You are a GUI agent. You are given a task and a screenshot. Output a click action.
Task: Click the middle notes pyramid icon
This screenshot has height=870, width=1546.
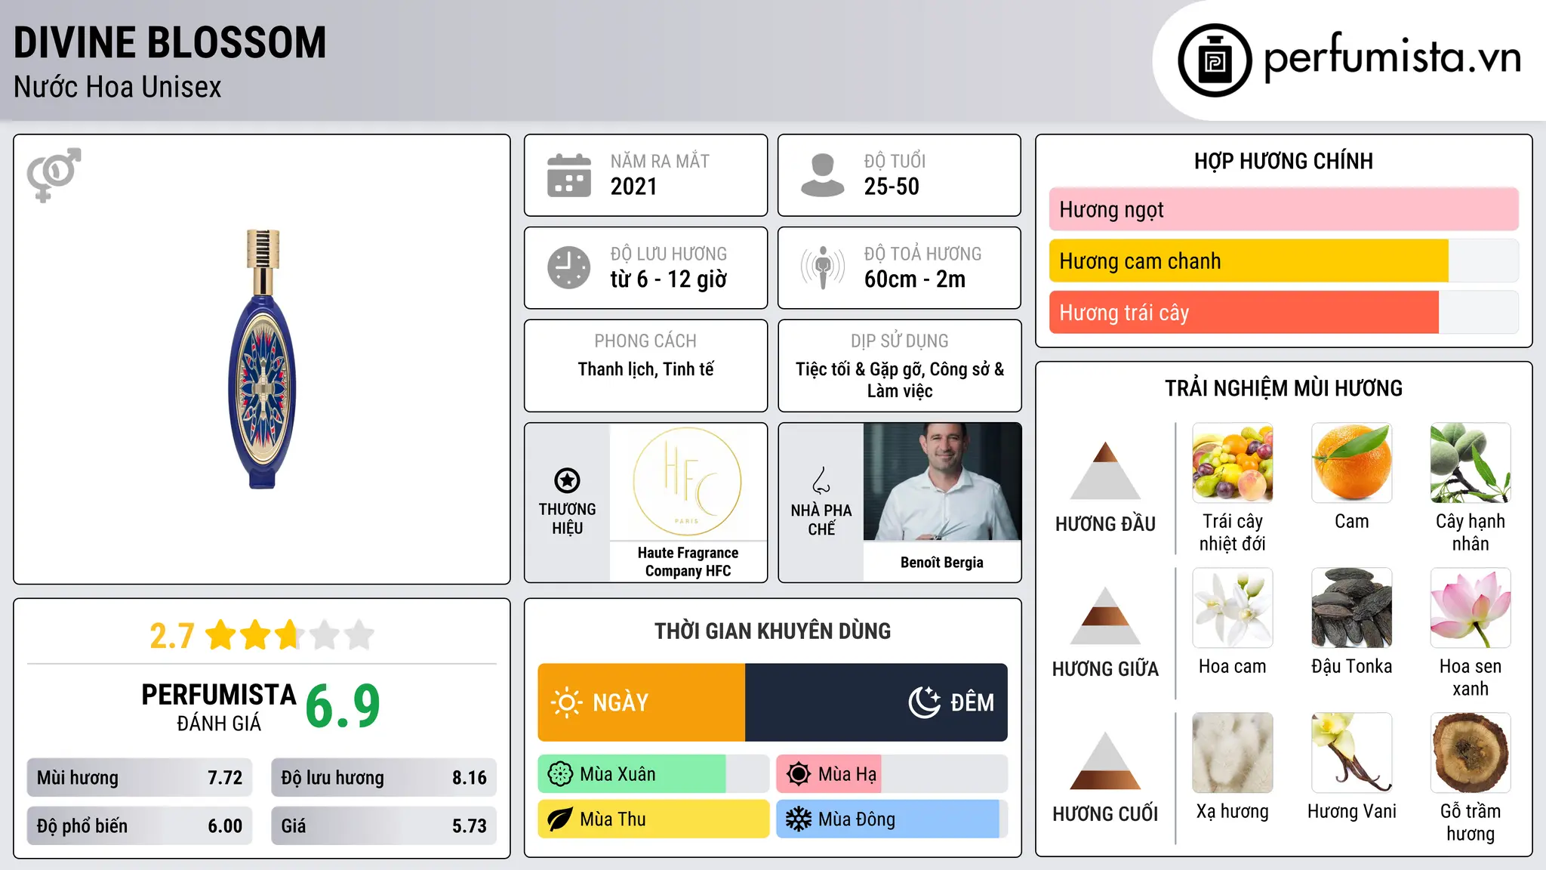pos(1105,615)
